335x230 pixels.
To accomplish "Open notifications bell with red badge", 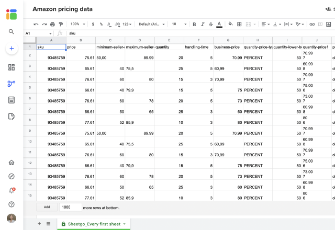I will 12,190.
